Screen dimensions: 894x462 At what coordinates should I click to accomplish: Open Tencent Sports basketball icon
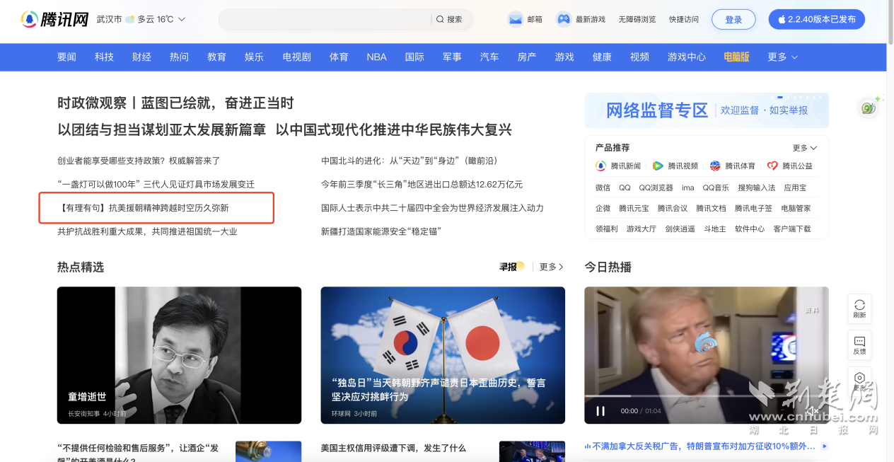click(x=715, y=166)
